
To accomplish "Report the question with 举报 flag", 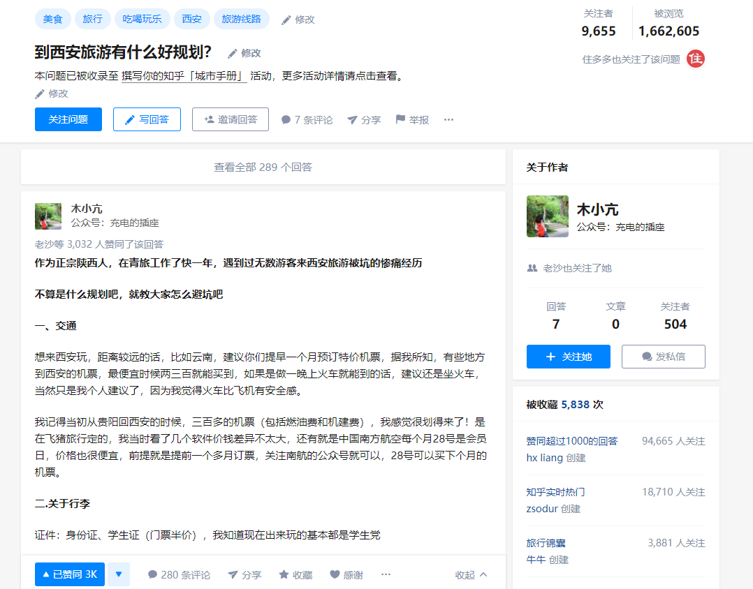I will pyautogui.click(x=412, y=119).
